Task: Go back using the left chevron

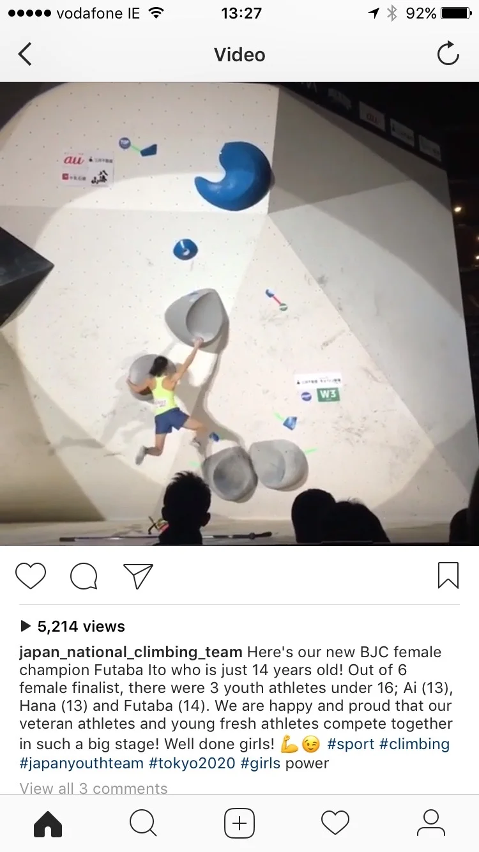Action: click(x=25, y=54)
